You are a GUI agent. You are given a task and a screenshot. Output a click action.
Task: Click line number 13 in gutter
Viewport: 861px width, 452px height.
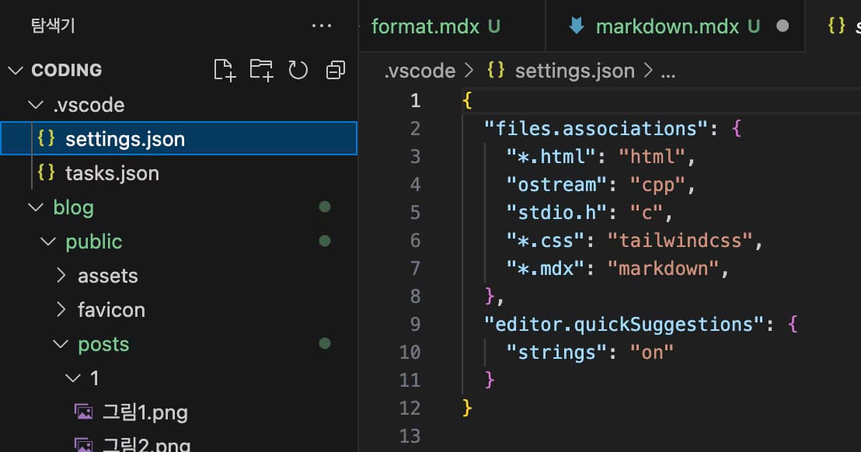coord(410,436)
